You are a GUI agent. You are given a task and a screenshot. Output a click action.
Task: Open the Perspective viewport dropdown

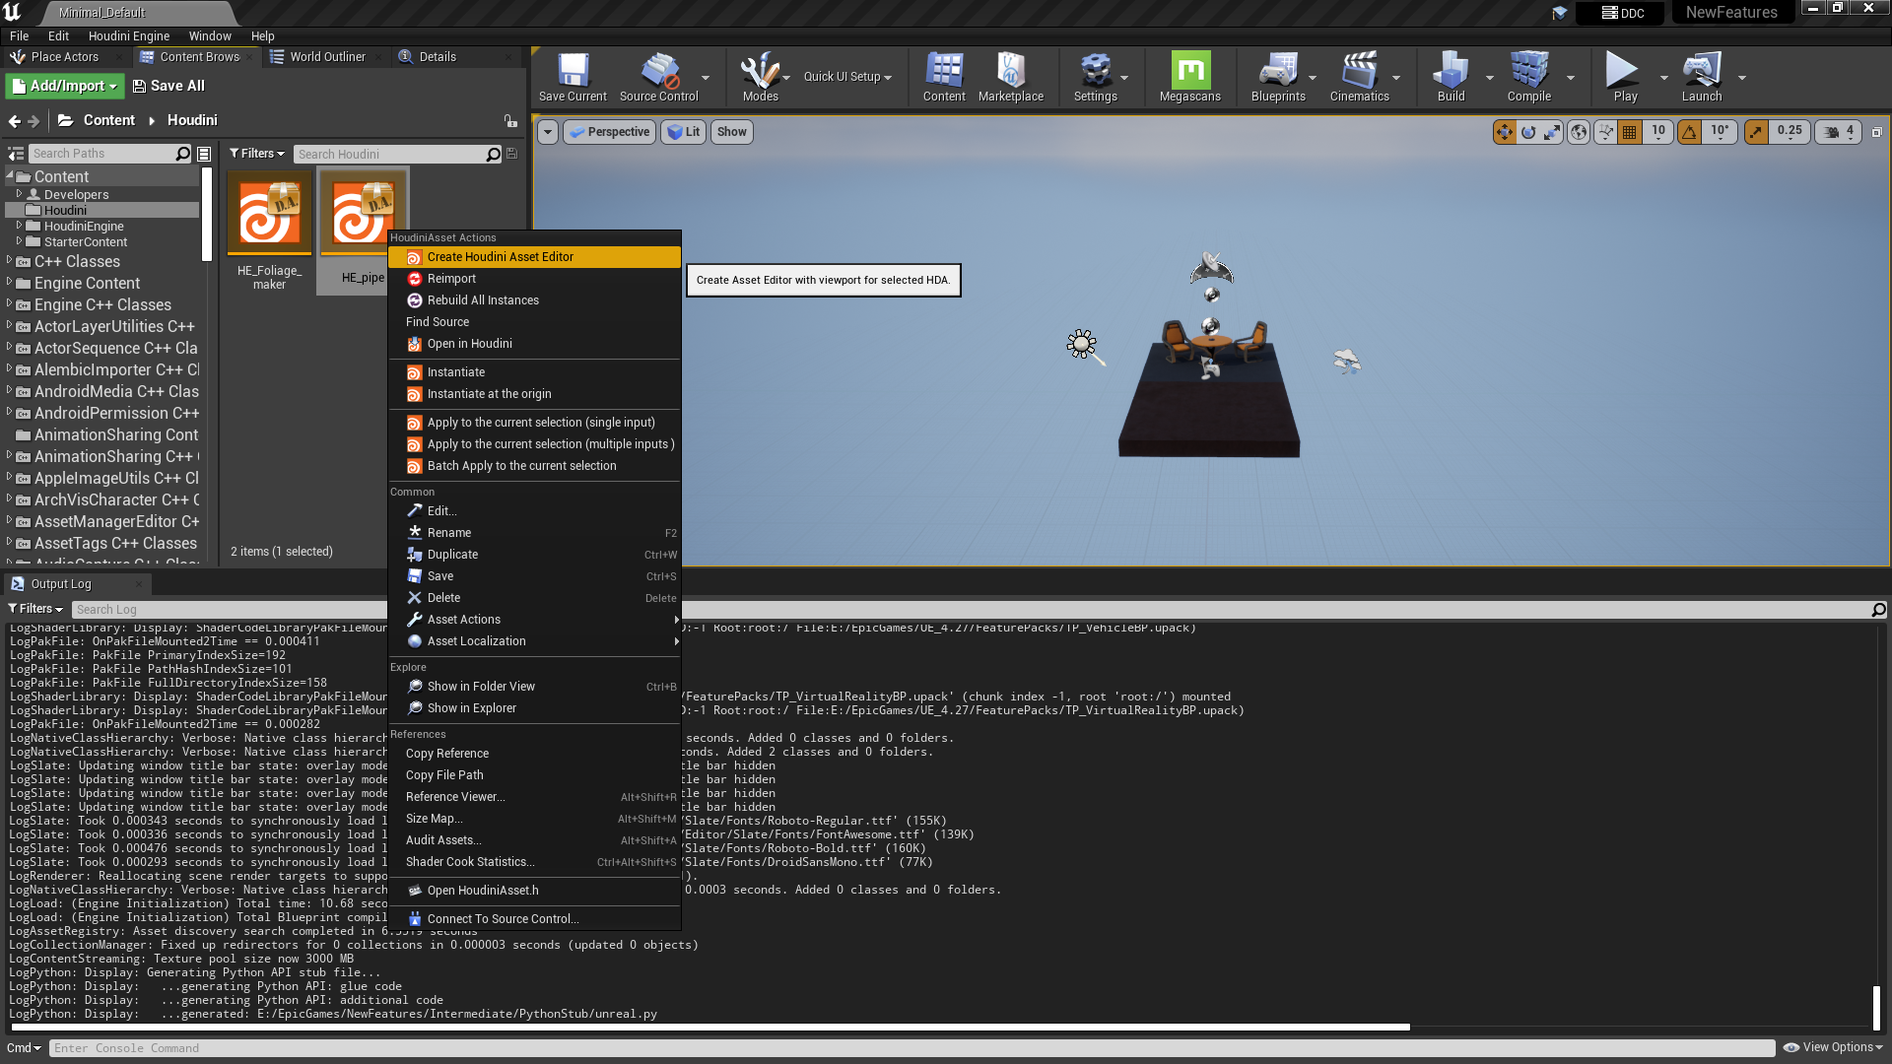609,131
